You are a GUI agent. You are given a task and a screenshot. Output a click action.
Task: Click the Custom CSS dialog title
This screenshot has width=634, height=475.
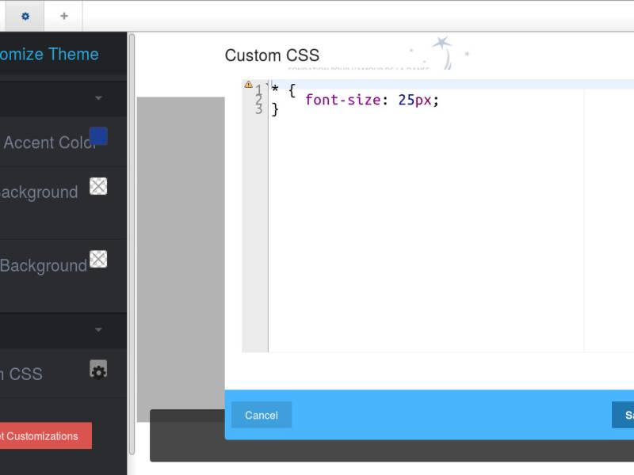272,55
